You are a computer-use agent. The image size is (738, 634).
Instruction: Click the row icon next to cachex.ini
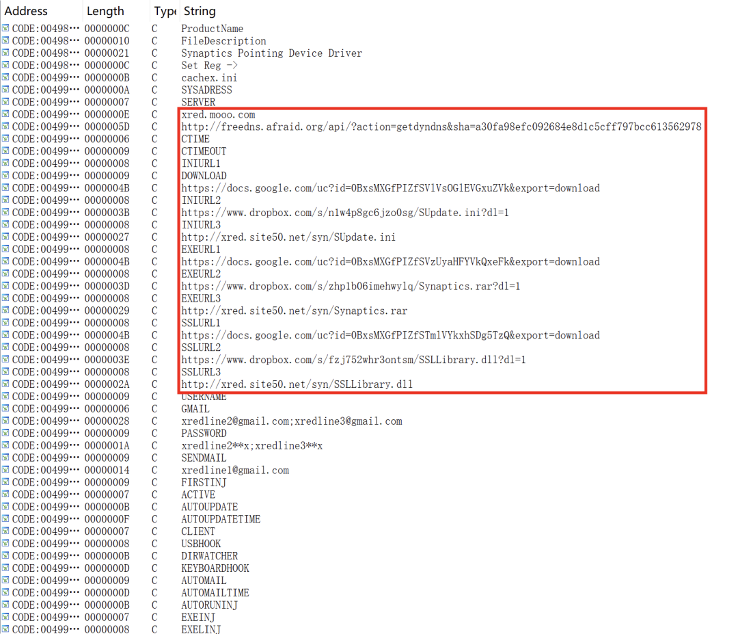5,77
